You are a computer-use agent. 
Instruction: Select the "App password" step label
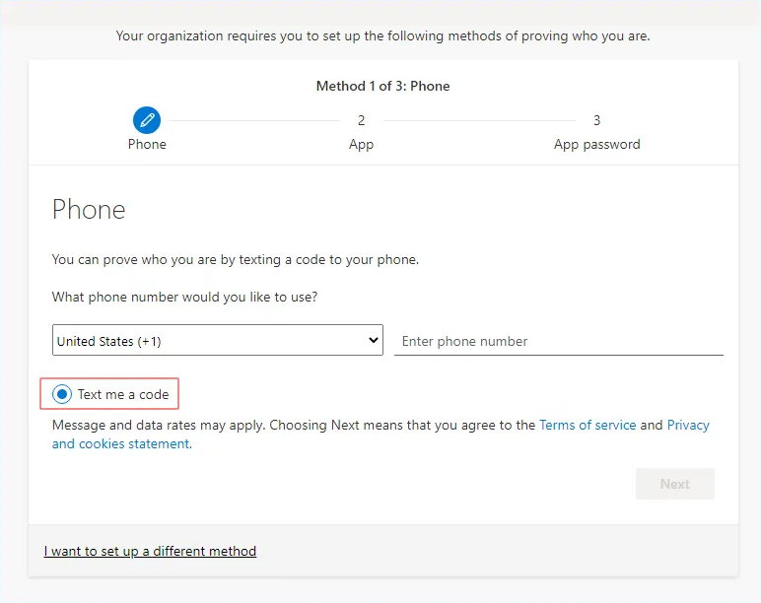click(x=596, y=144)
